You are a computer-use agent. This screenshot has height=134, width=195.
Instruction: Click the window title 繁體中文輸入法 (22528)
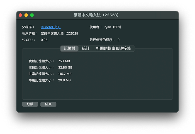[x=96, y=15]
